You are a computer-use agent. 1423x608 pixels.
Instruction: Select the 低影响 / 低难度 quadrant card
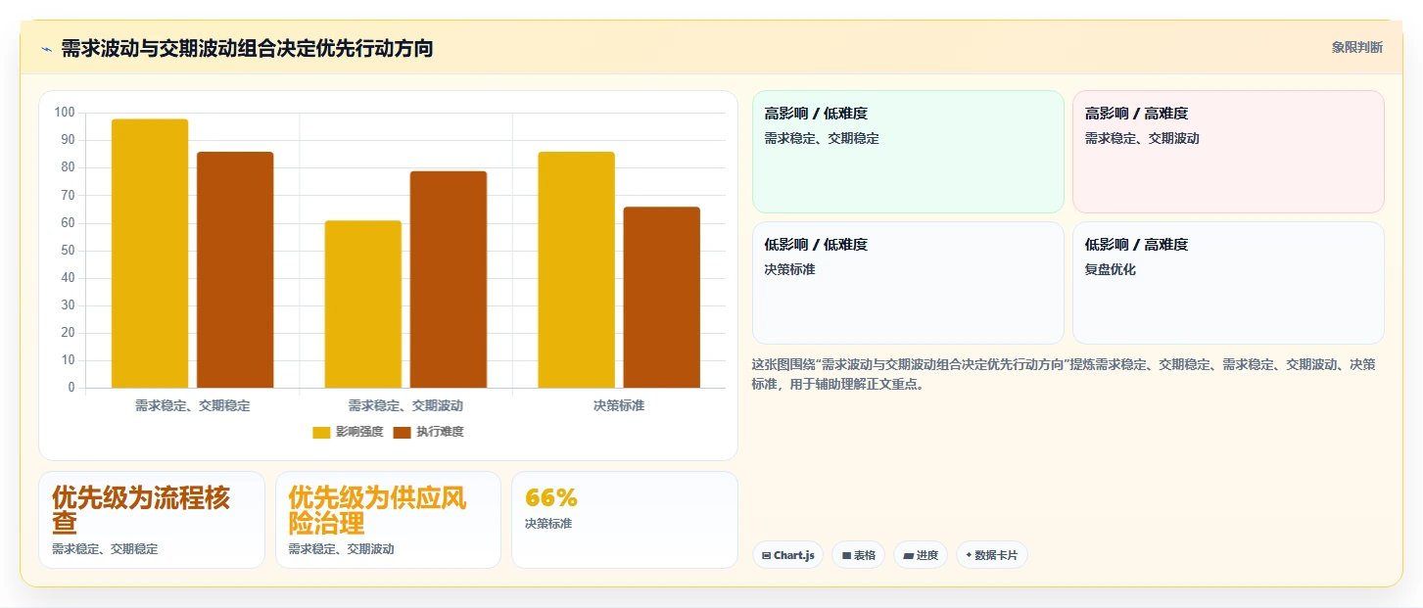908,283
